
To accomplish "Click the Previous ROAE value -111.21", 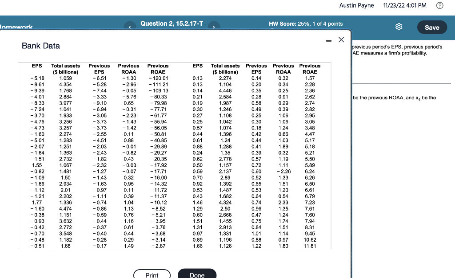I will point(159,85).
